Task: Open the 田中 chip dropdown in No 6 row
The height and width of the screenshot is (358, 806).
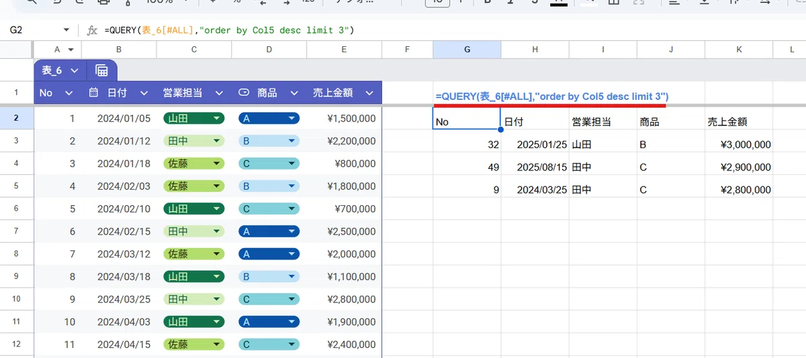Action: (x=216, y=231)
